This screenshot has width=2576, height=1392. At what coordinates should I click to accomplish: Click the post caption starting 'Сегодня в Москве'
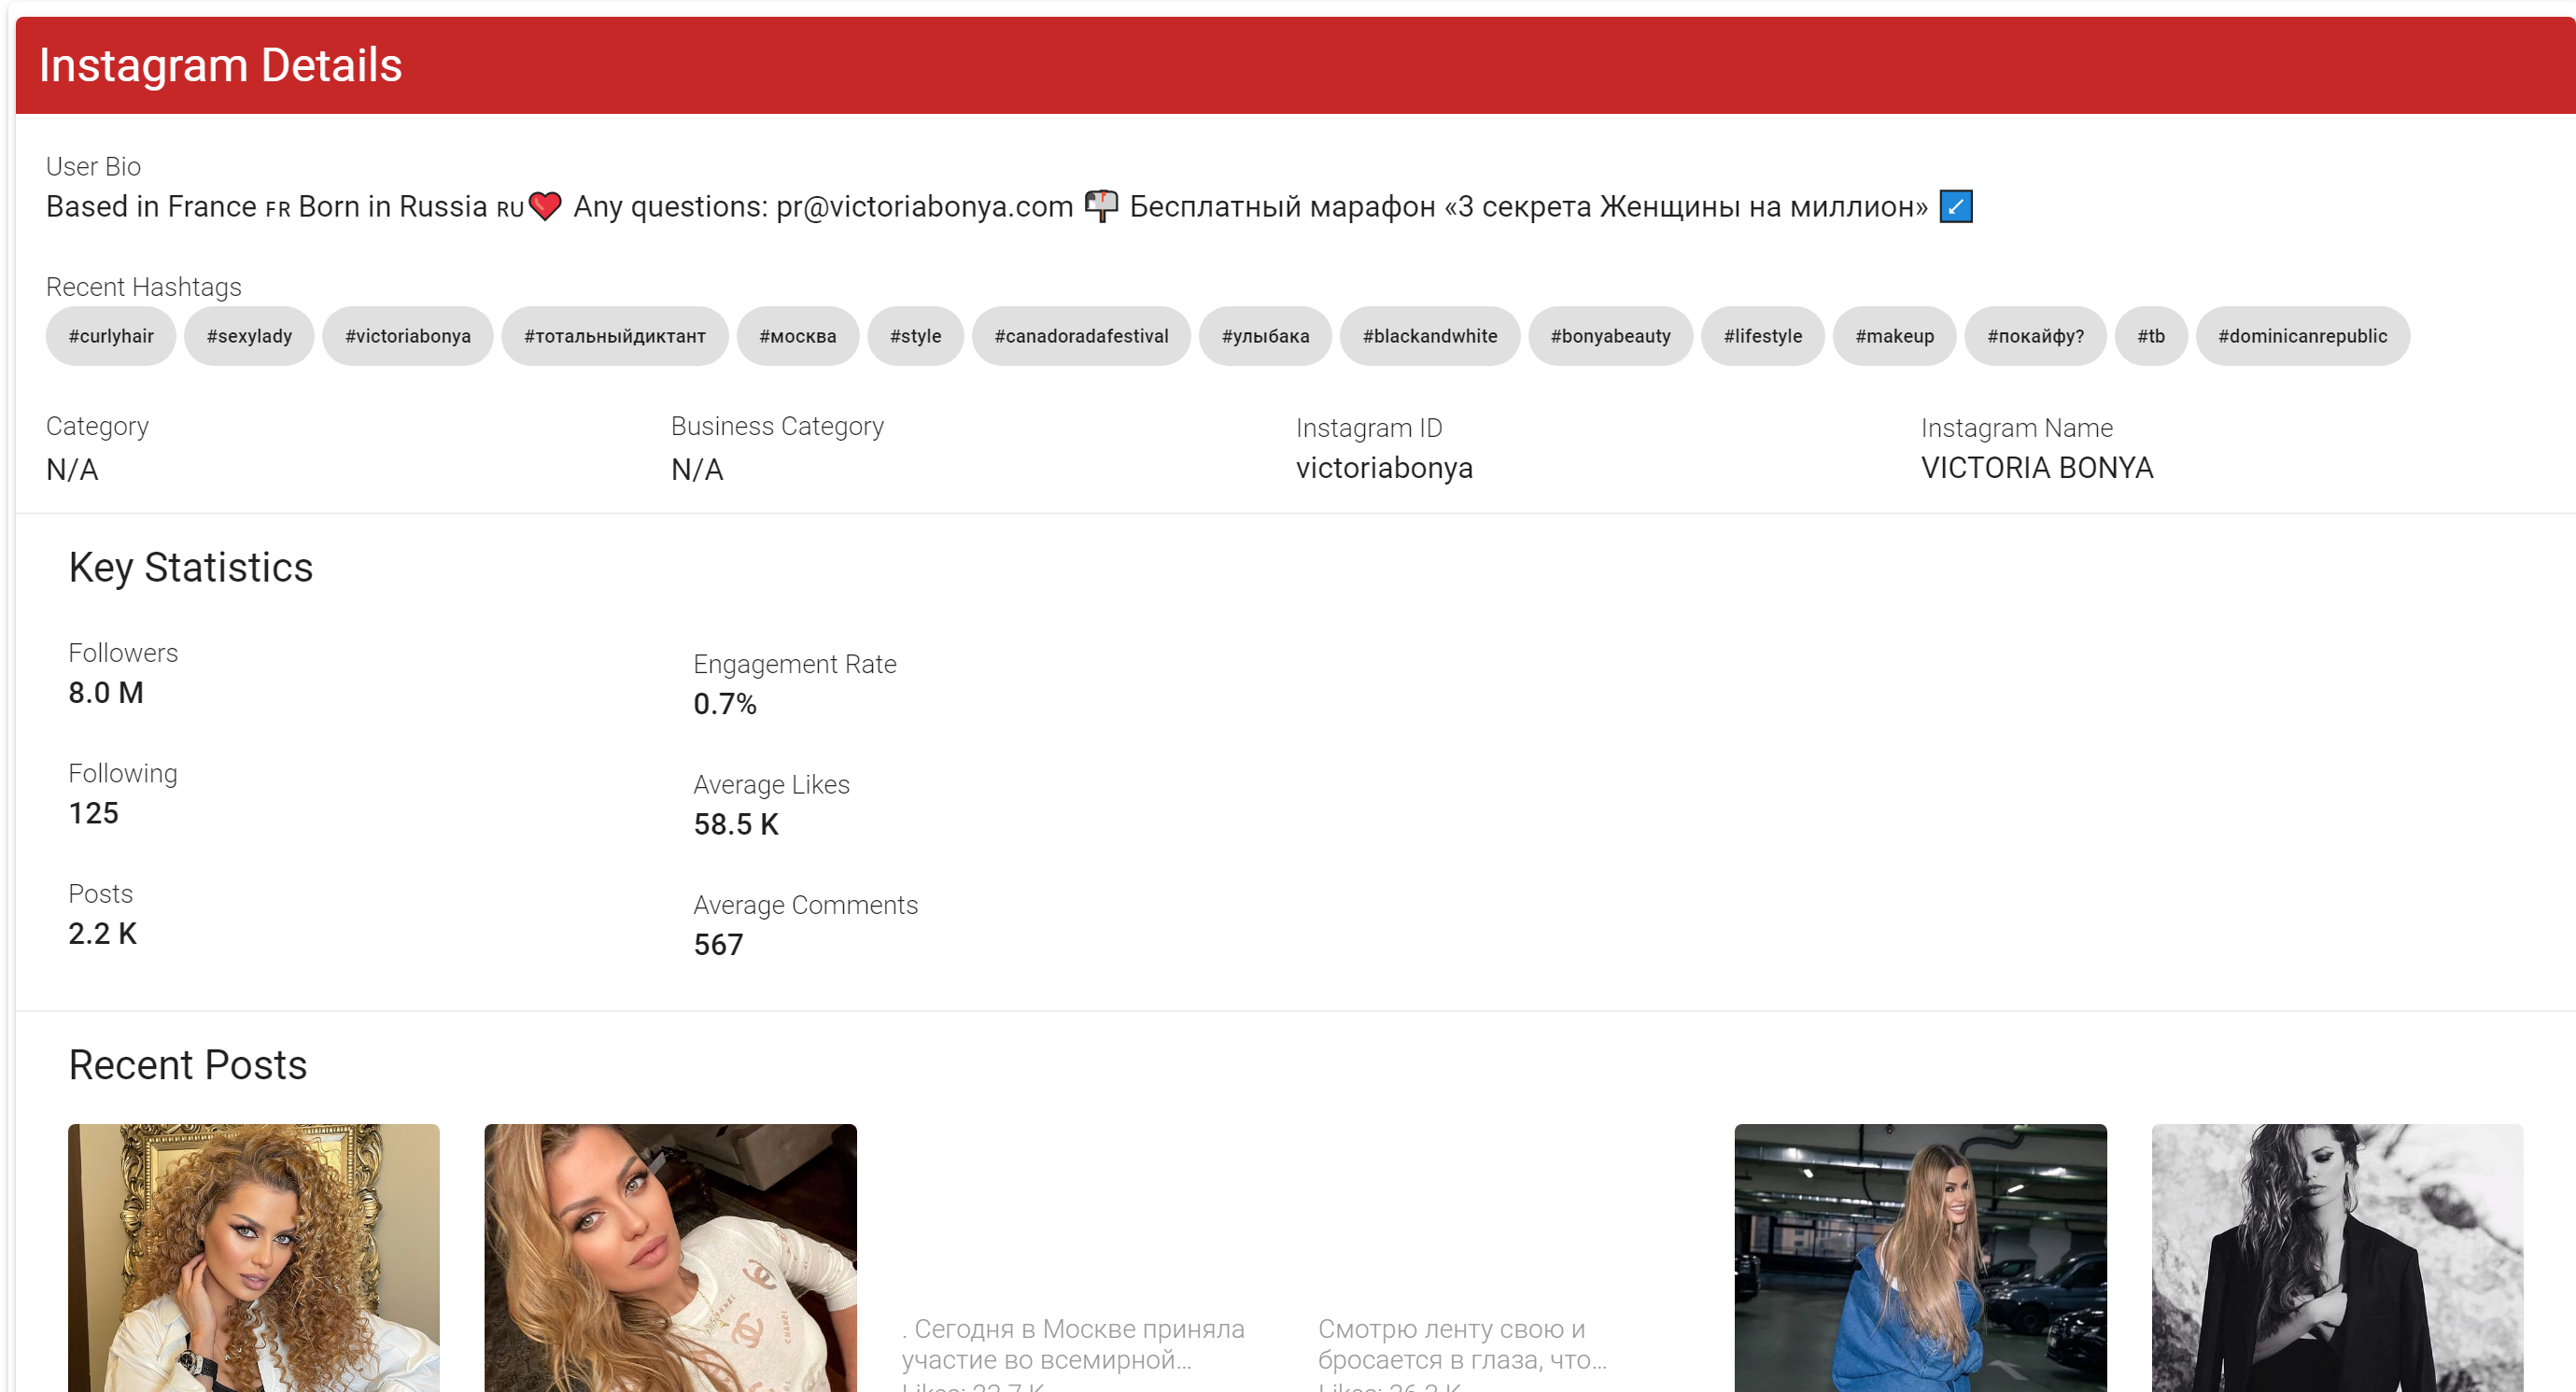pos(1073,1344)
